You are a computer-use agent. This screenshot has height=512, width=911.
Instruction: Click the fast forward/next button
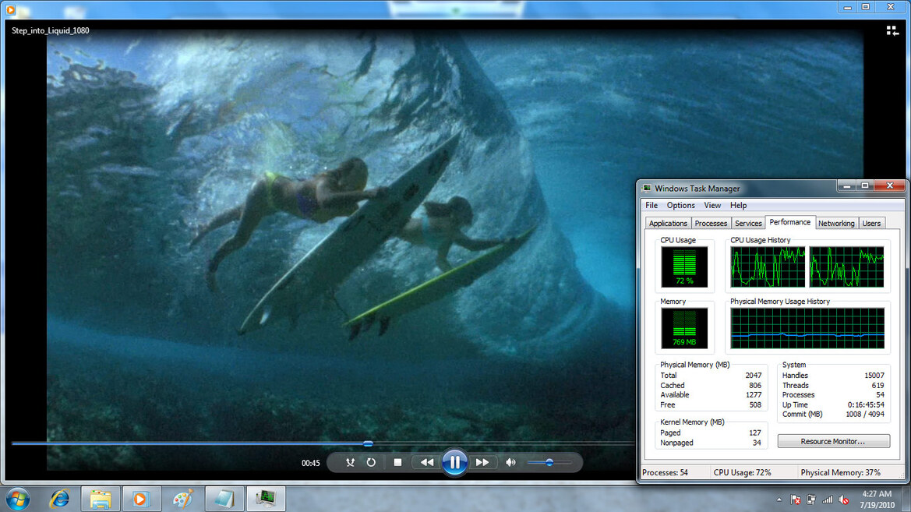tap(482, 463)
